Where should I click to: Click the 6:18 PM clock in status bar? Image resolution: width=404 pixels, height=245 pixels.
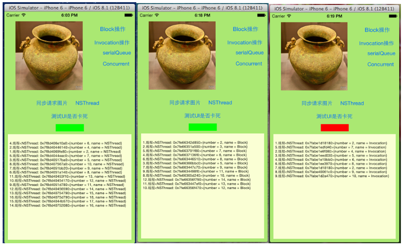202,15
